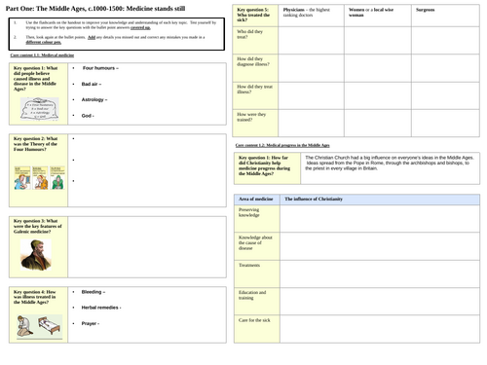Screen dimensions: 487x365
Task: Click the stone tablet illustration
Action: pyautogui.click(x=40, y=109)
